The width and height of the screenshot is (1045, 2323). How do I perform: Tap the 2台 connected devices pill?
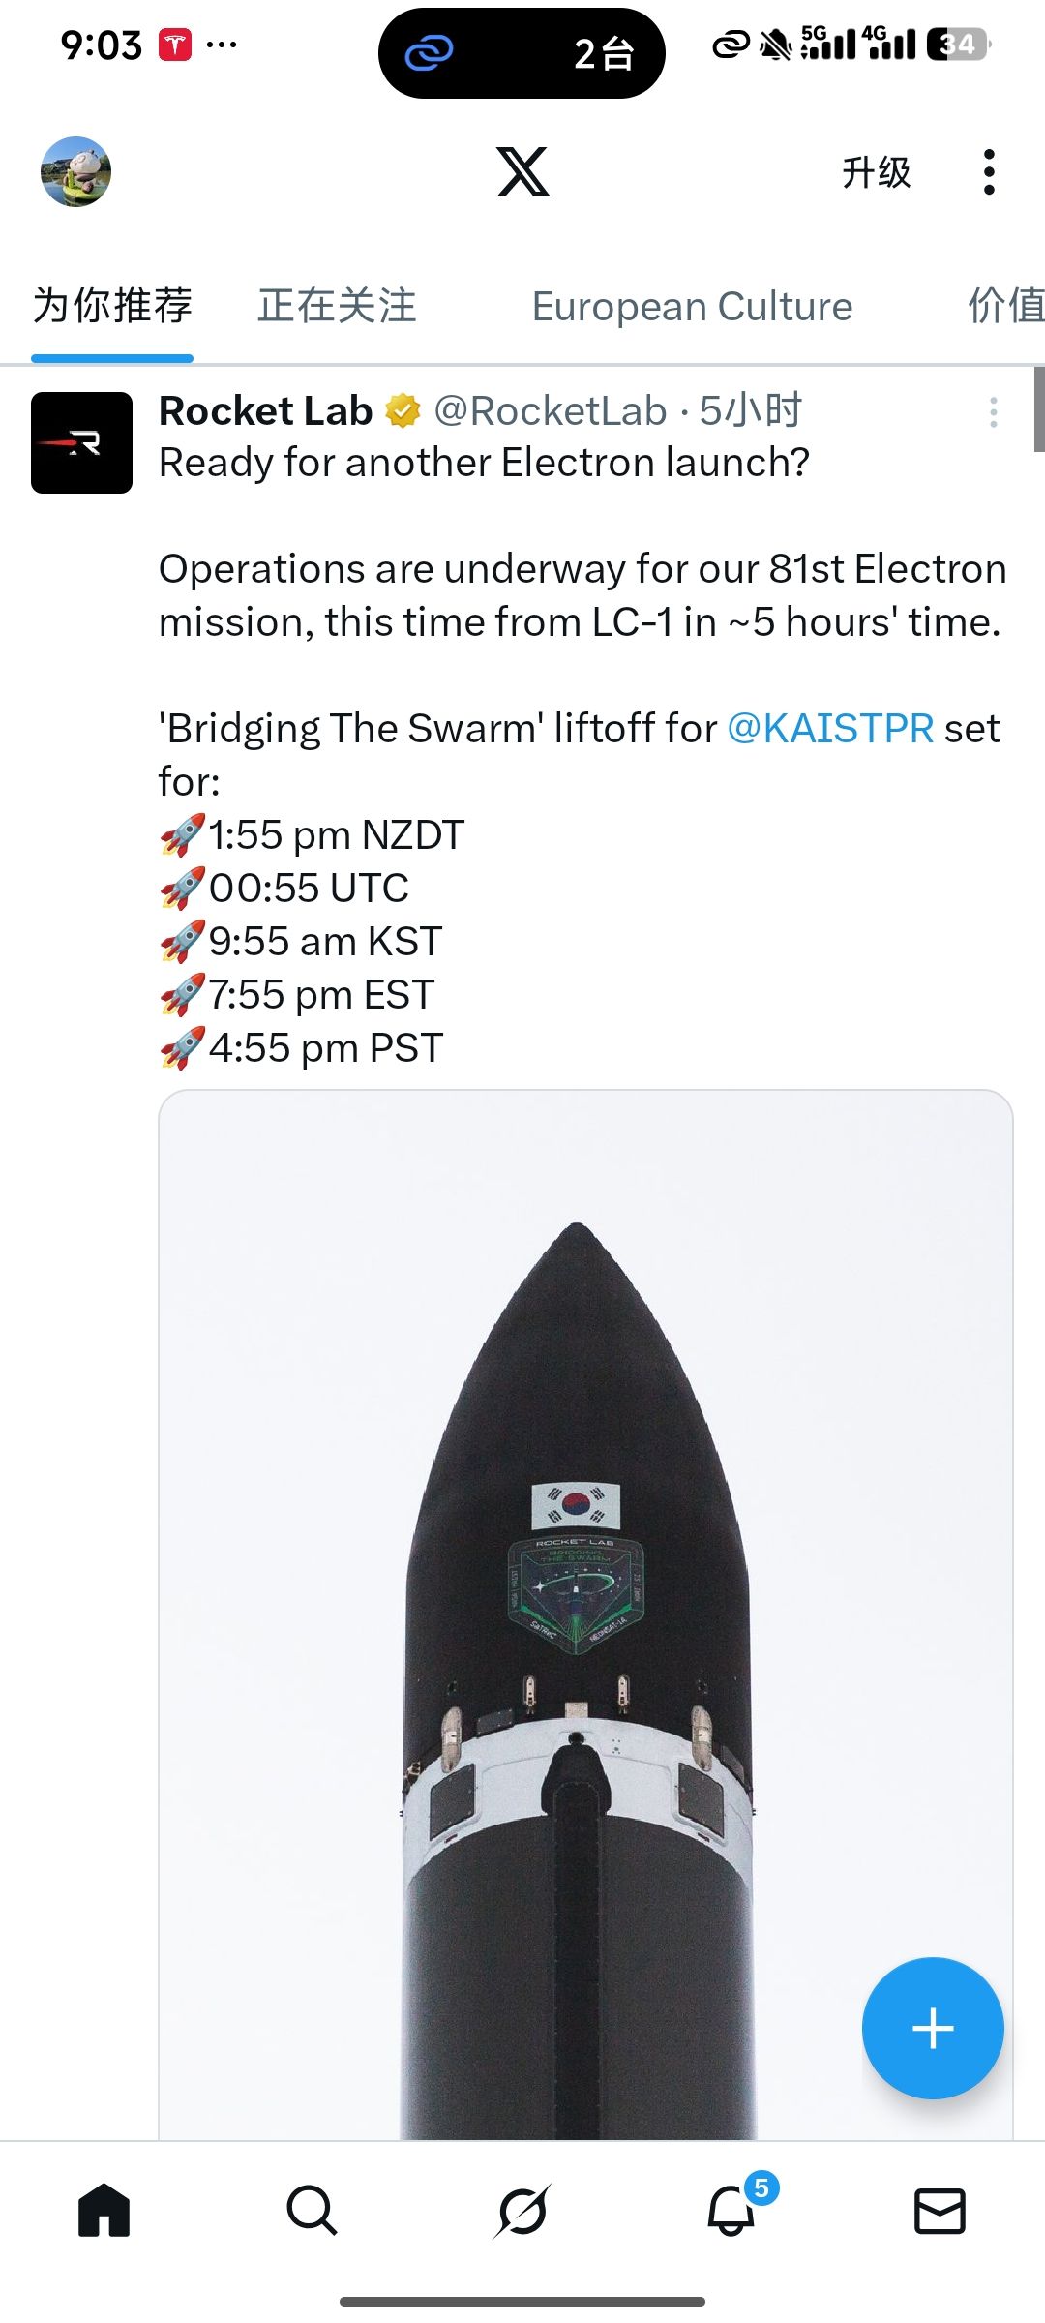pos(522,53)
